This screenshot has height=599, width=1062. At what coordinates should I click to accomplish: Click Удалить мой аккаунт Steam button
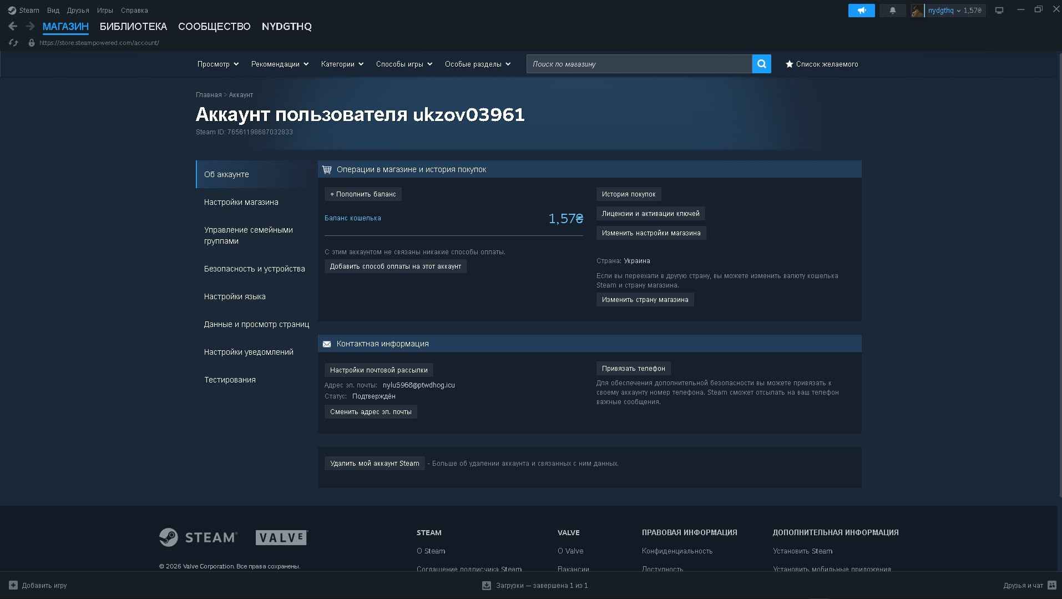point(375,464)
